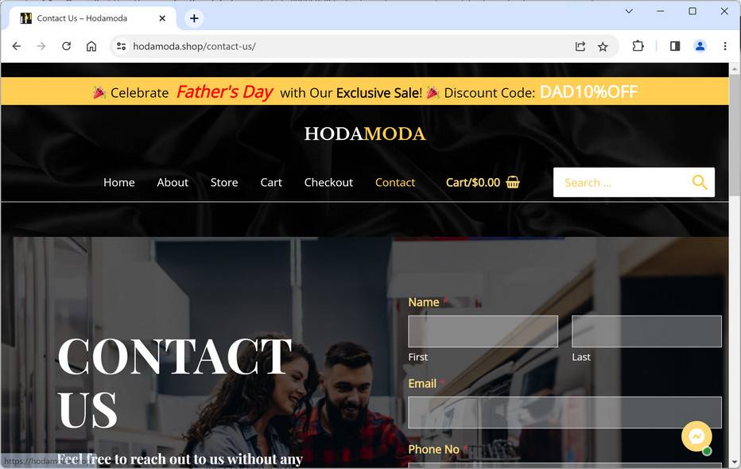741x469 pixels.
Task: Expand the tab search chevron
Action: tap(629, 11)
